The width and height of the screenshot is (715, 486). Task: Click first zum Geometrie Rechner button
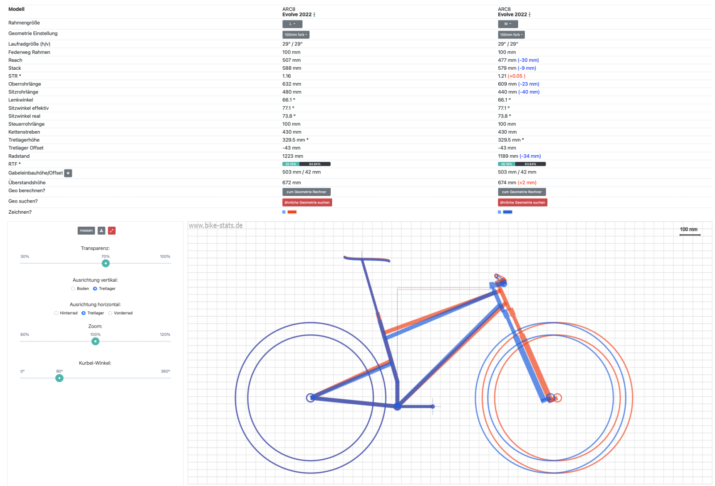point(306,192)
